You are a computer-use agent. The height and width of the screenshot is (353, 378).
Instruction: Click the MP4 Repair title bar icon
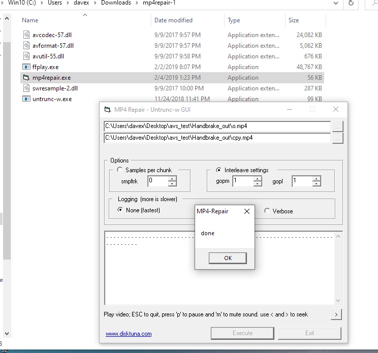coord(108,109)
